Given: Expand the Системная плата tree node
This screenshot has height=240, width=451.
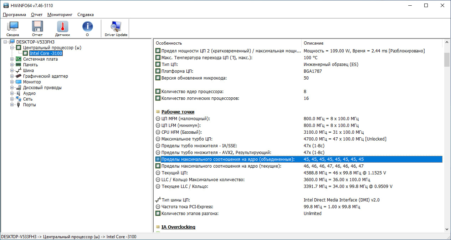Looking at the screenshot, I should point(12,59).
